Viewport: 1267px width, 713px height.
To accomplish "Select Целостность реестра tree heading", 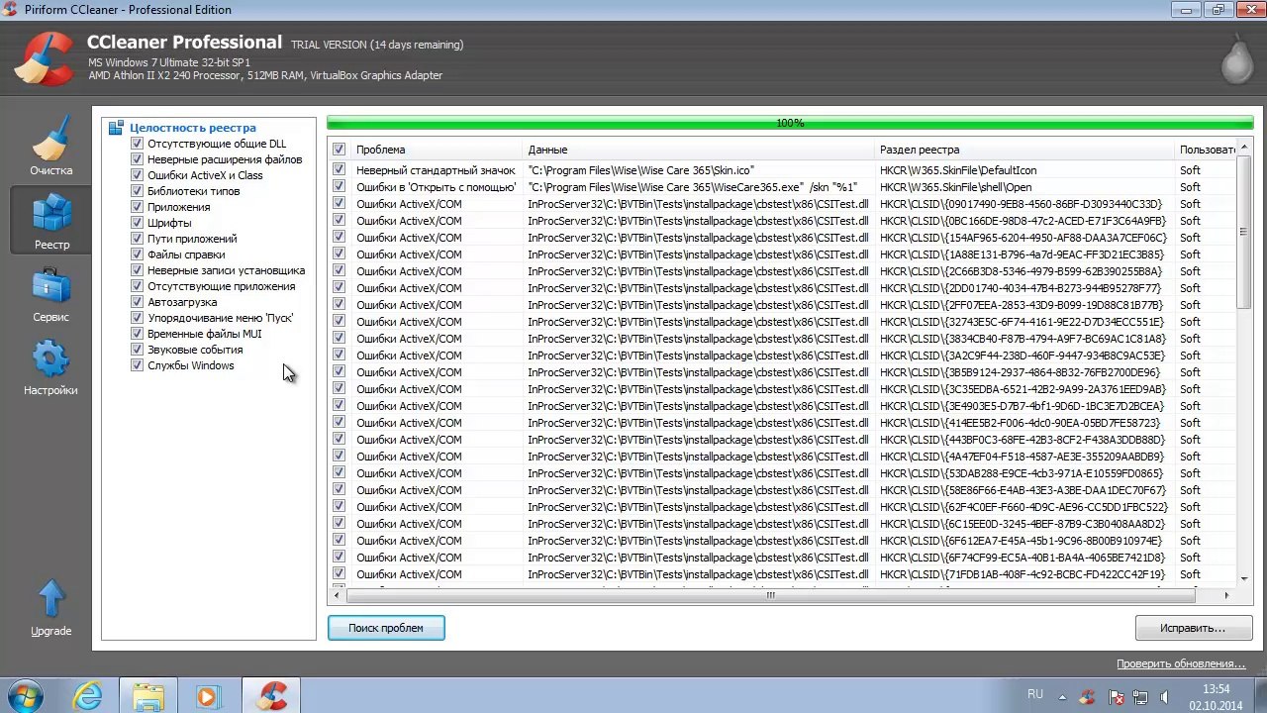I will tap(192, 128).
